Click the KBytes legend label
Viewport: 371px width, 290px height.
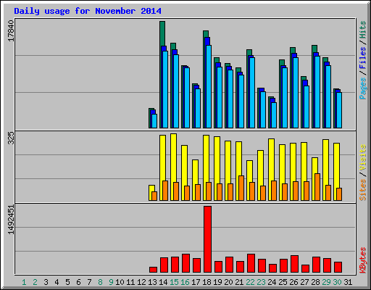point(362,260)
